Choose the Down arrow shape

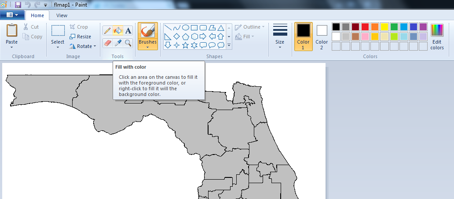click(x=168, y=45)
